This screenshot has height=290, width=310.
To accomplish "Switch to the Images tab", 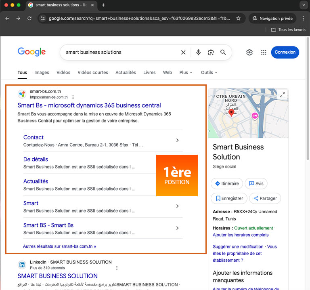I will 42,73.
